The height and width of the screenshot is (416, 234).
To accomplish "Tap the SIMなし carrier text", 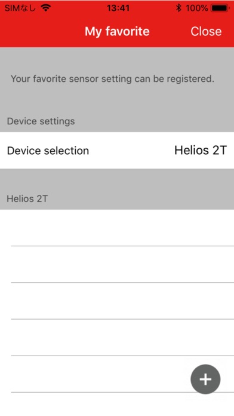I will pyautogui.click(x=20, y=8).
